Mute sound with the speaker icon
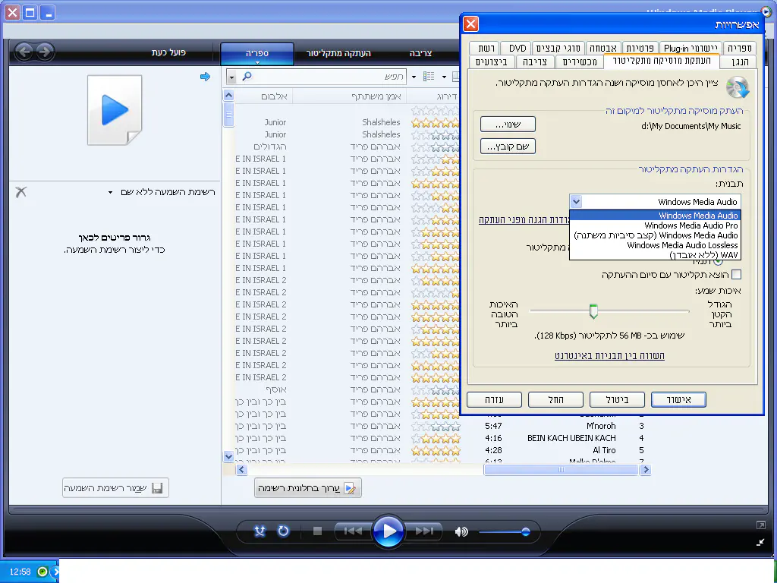This screenshot has width=777, height=583. [461, 531]
